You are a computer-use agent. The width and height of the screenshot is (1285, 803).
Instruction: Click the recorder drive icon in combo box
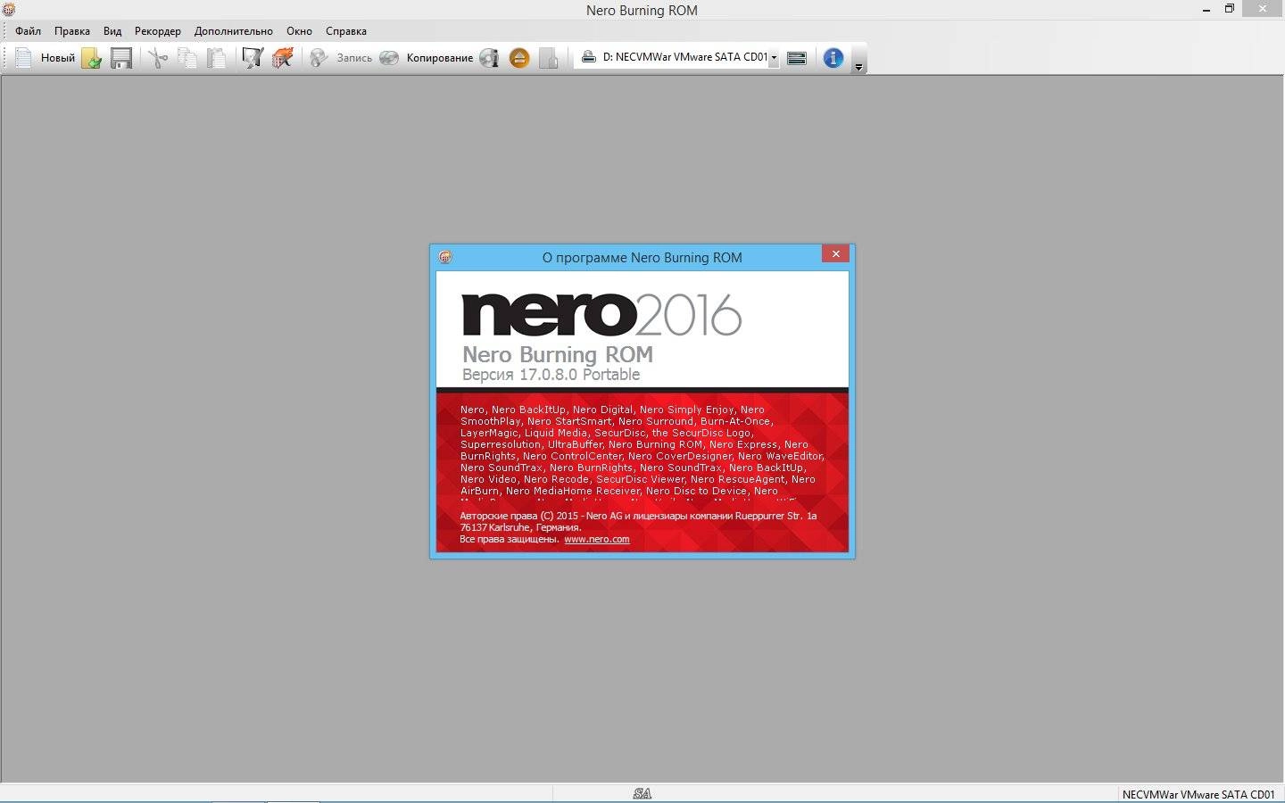[589, 57]
